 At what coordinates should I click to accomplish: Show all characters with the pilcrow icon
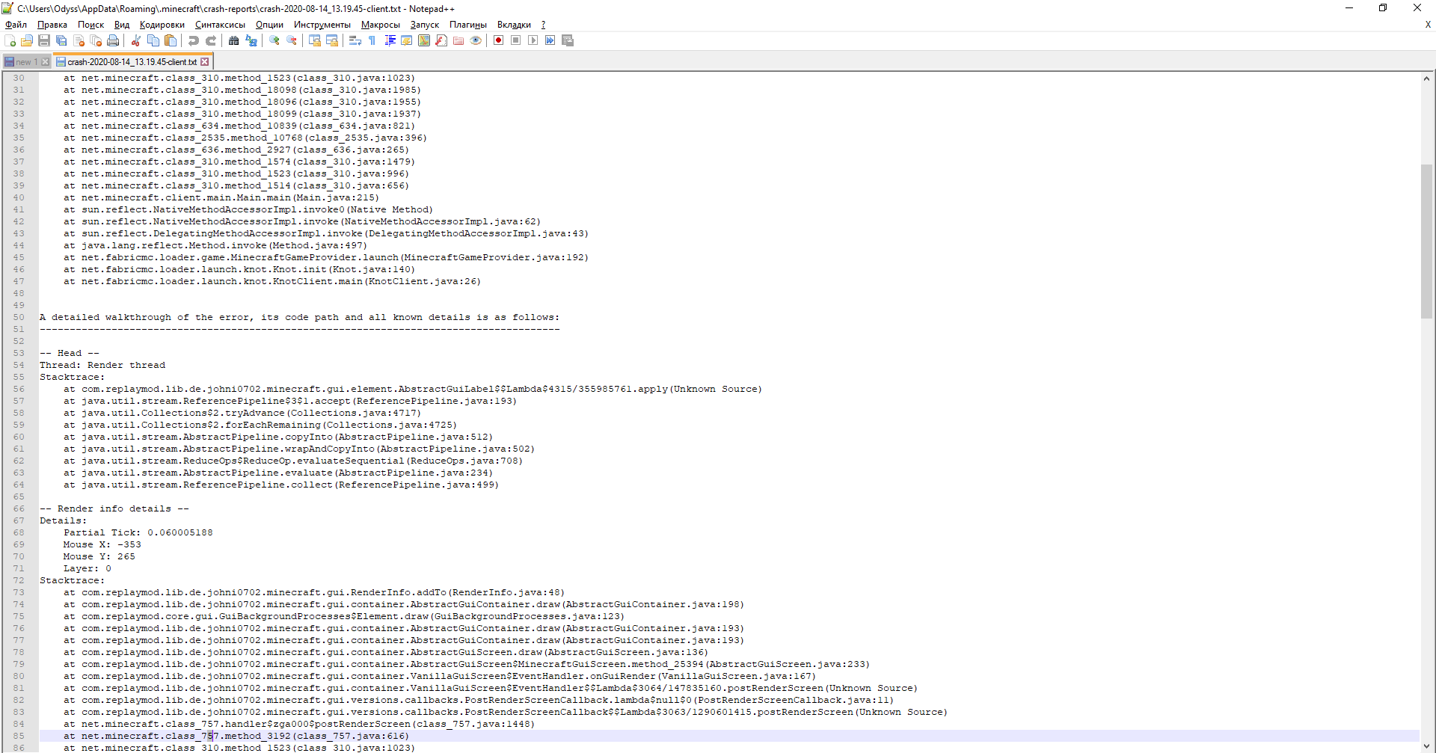372,40
